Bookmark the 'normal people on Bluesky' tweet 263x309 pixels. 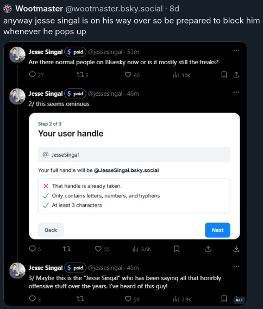point(224,75)
